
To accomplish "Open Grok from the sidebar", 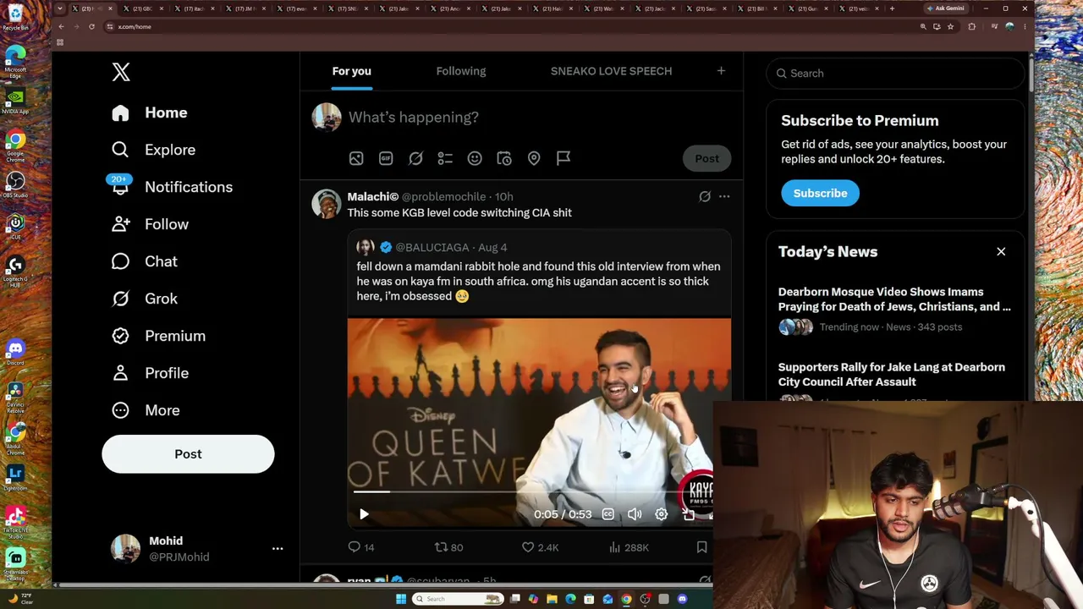I will (144, 299).
